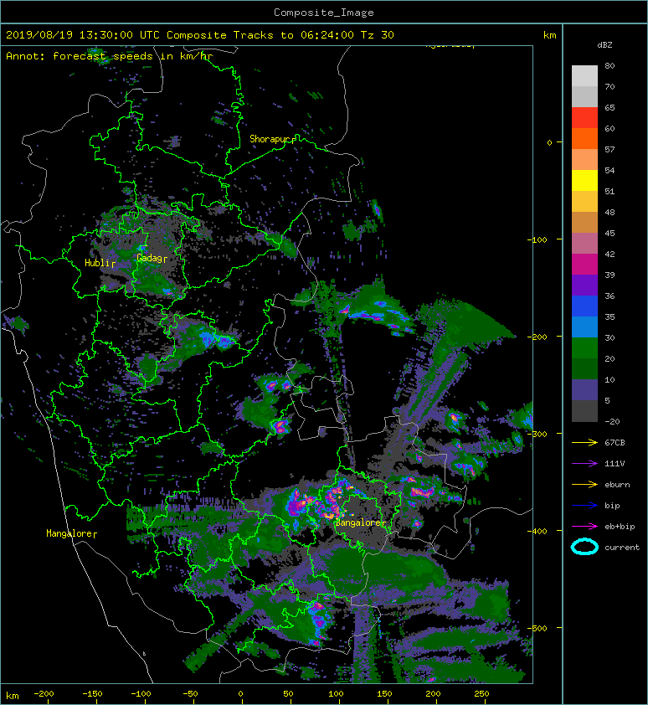The height and width of the screenshot is (705, 648).
Task: Click the gray 65–70 dBZ color band
Action: (x=584, y=96)
